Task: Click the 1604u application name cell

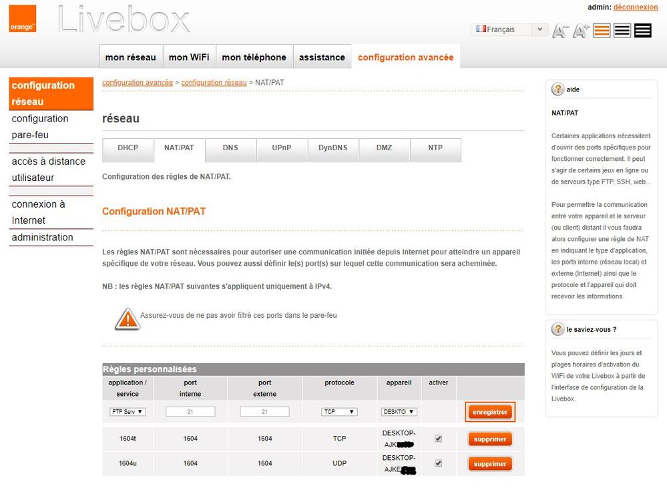Action: pyautogui.click(x=128, y=463)
